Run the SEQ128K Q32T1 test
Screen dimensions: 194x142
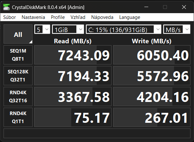coord(18,76)
